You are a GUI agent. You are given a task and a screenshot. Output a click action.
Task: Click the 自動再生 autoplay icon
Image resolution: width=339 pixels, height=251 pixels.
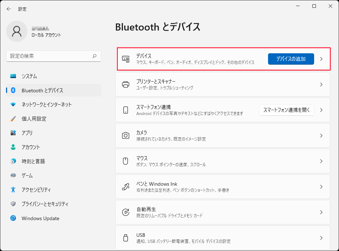[126, 212]
